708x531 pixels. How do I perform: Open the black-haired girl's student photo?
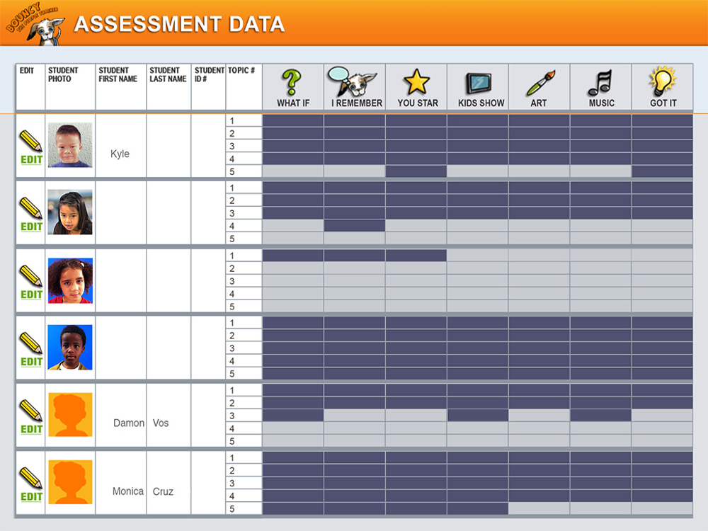tap(70, 212)
